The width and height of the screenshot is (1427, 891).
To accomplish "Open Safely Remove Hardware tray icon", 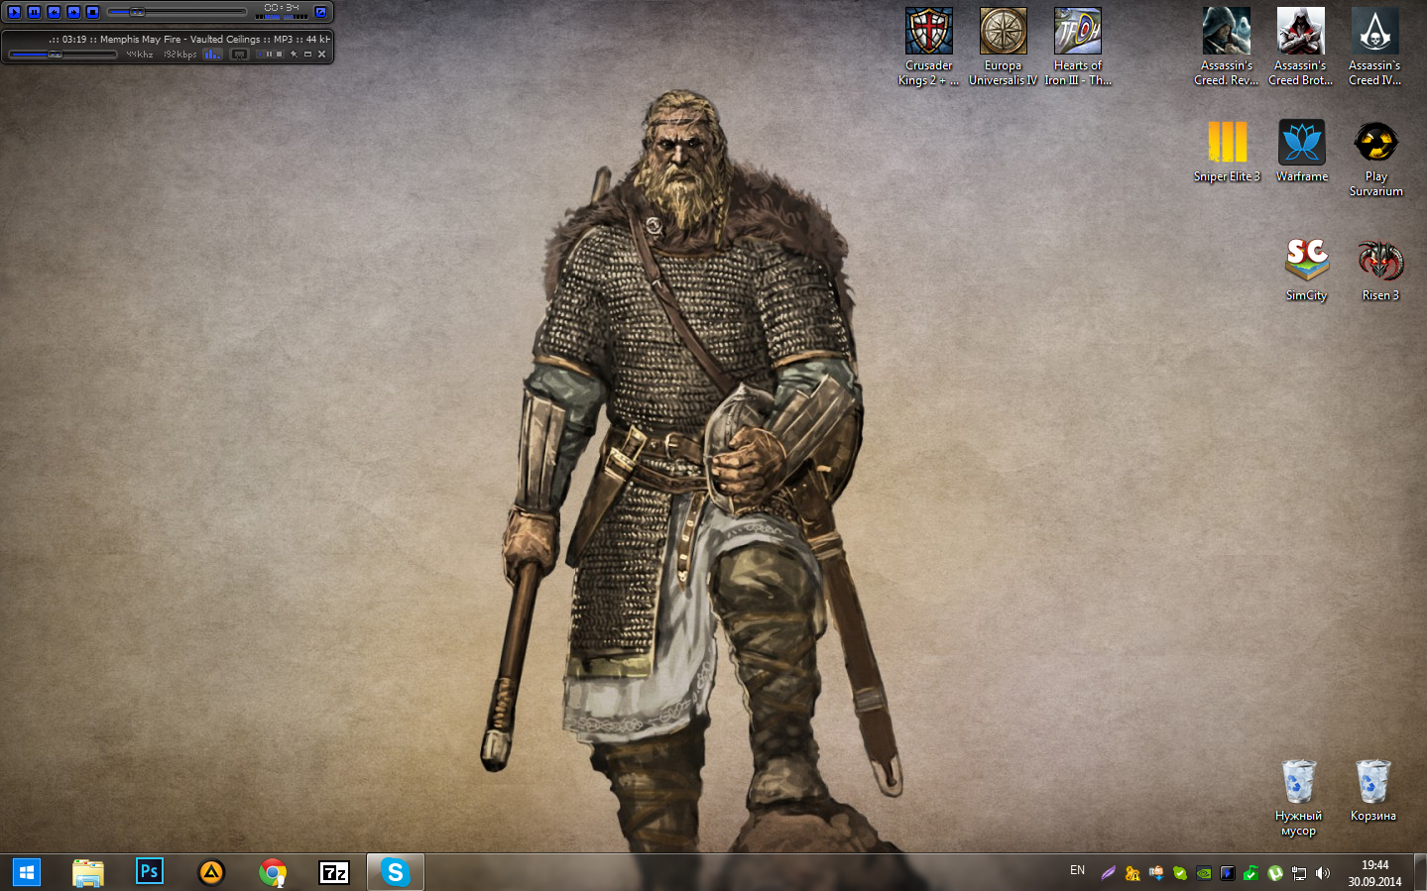I will coord(1156,873).
